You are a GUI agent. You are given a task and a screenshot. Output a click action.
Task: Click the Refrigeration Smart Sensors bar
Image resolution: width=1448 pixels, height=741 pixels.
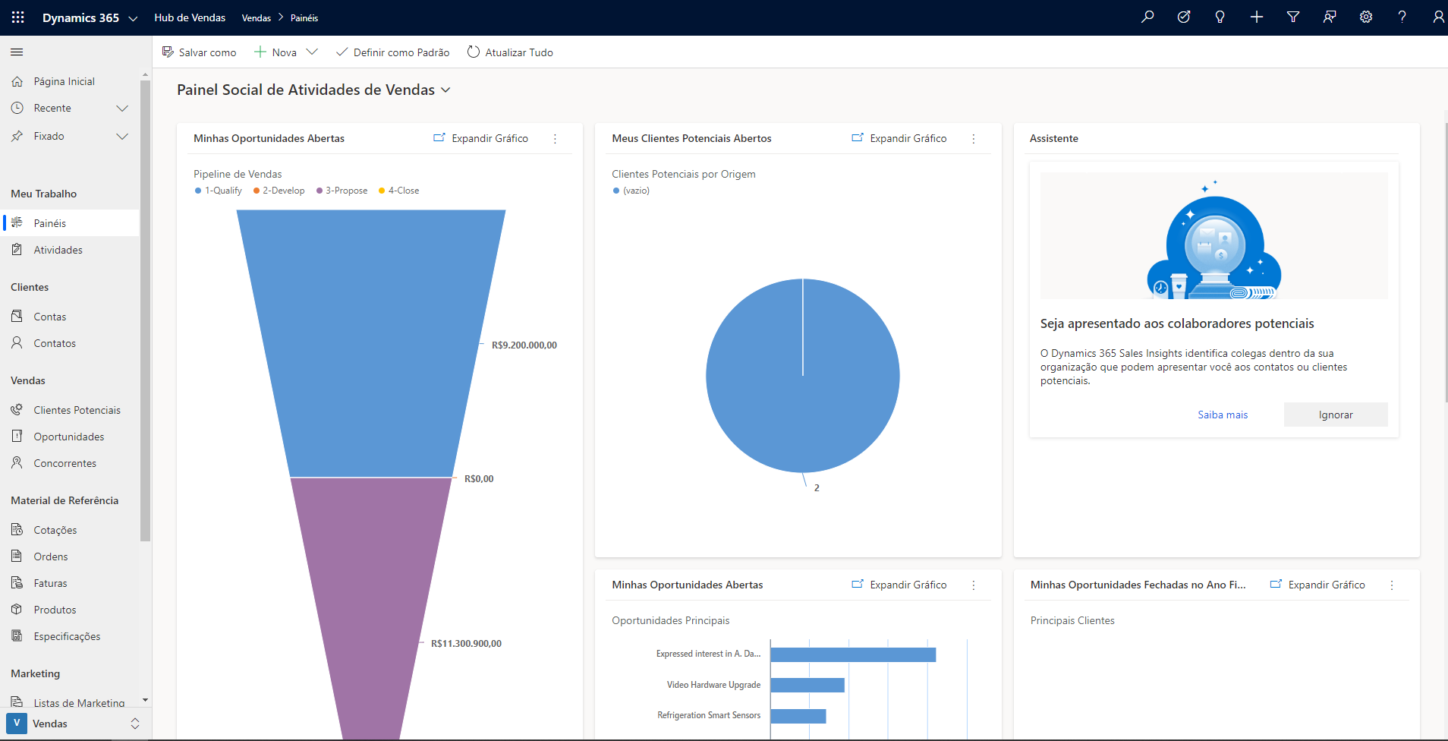tap(798, 716)
